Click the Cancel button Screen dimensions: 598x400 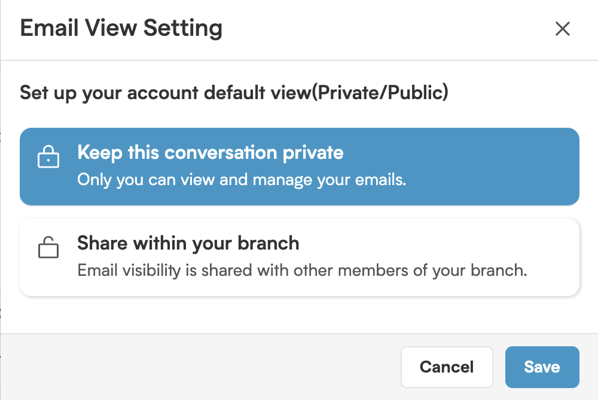coord(447,367)
